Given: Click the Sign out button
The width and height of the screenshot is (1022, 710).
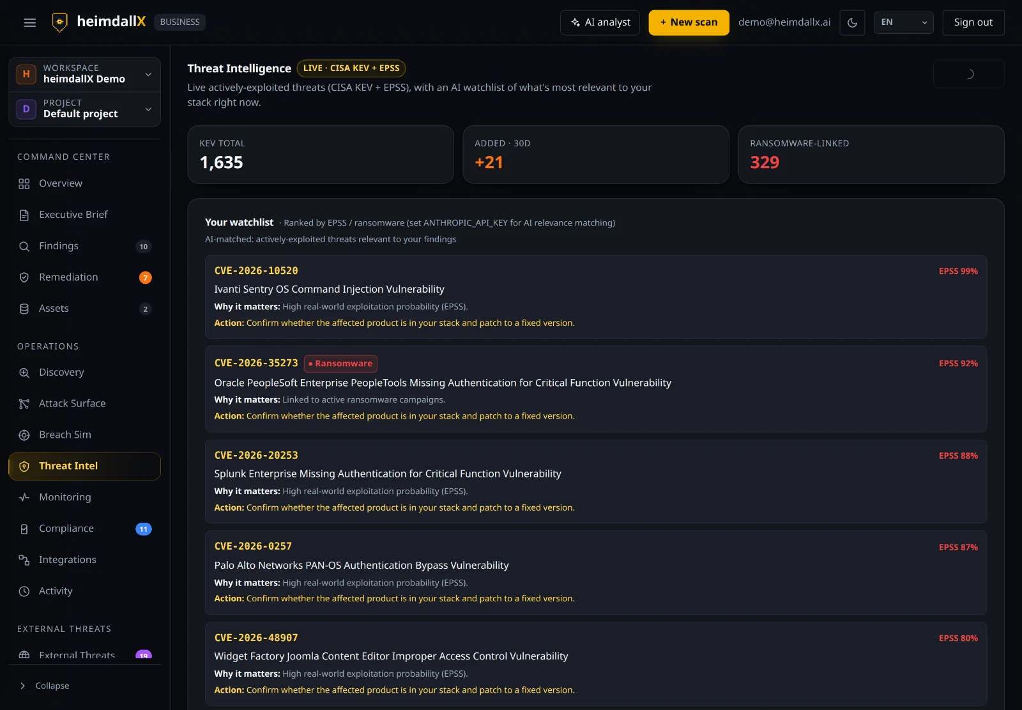Looking at the screenshot, I should click(x=973, y=22).
